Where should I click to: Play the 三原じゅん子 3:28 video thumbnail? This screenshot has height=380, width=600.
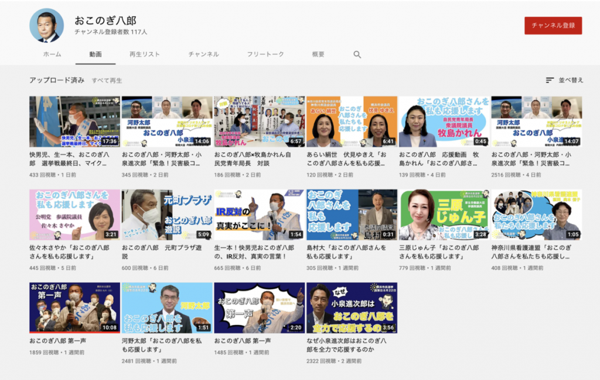[x=444, y=215]
